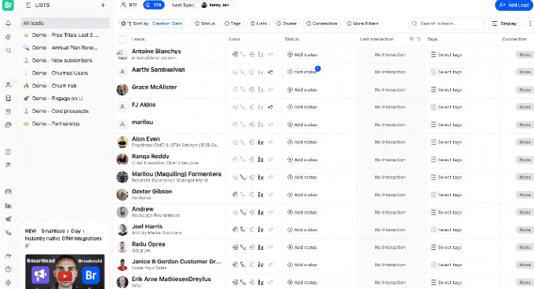Tick the select-all leads checkbox
The width and height of the screenshot is (534, 289).
coord(123,39)
